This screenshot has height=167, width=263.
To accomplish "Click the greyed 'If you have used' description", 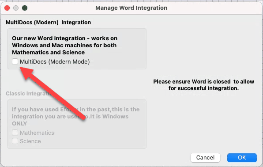I will [75, 117].
